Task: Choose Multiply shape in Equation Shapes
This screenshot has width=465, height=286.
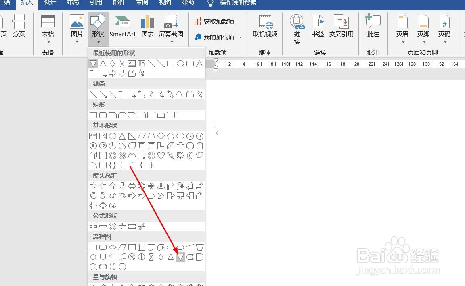Action: click(x=112, y=226)
